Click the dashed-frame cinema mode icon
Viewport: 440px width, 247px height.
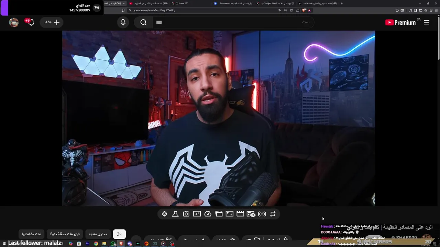(x=219, y=214)
